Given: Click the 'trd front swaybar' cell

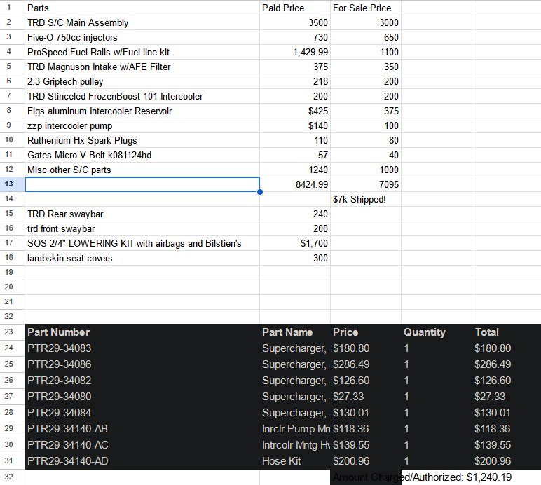Looking at the screenshot, I should 142,228.
